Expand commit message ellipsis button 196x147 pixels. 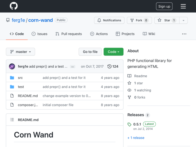[73, 67]
